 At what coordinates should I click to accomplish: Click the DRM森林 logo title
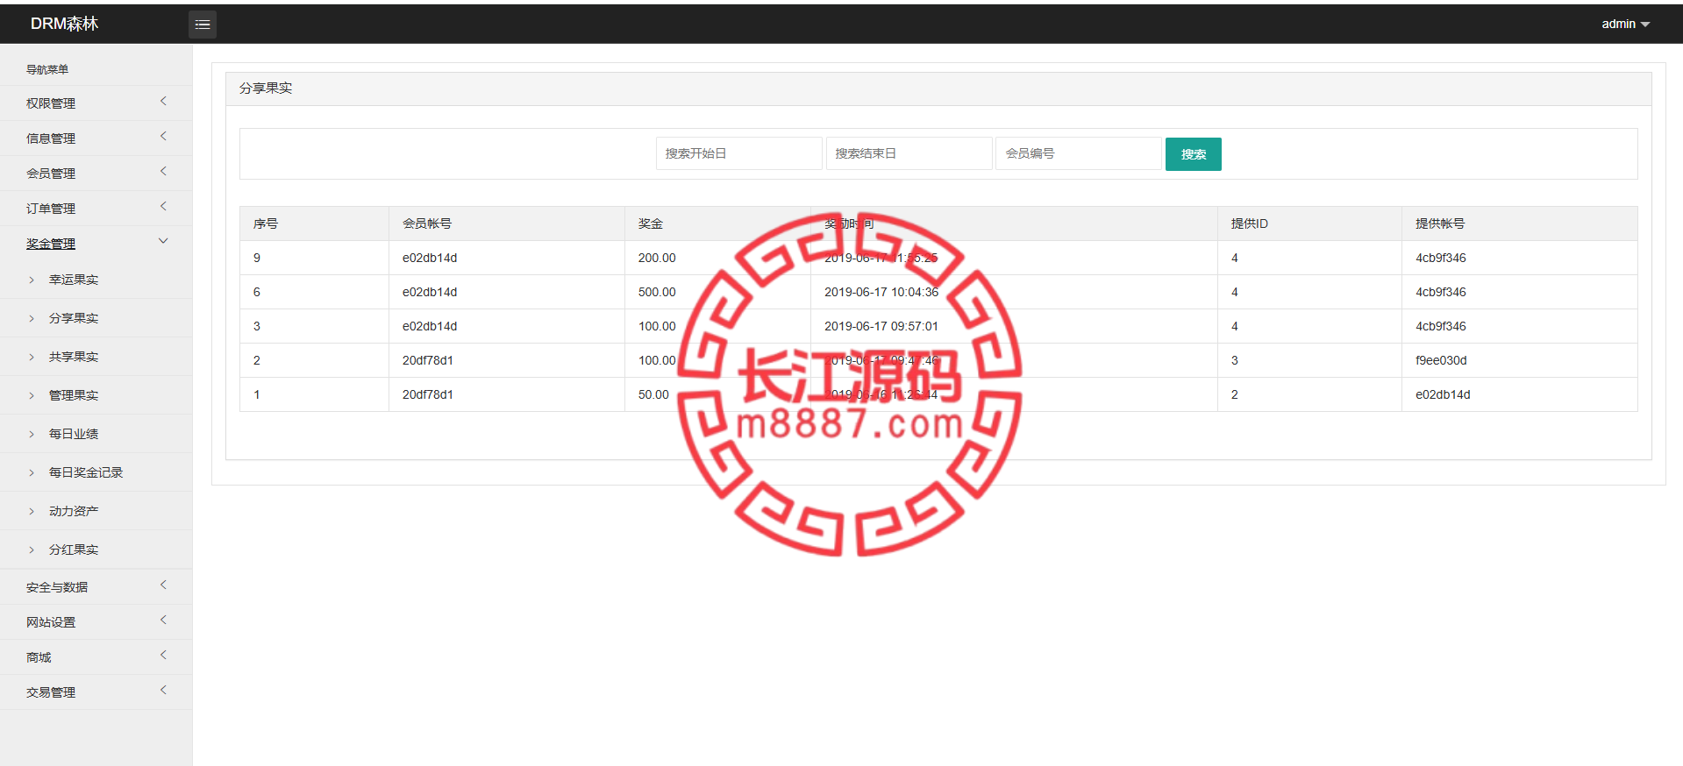(x=64, y=24)
